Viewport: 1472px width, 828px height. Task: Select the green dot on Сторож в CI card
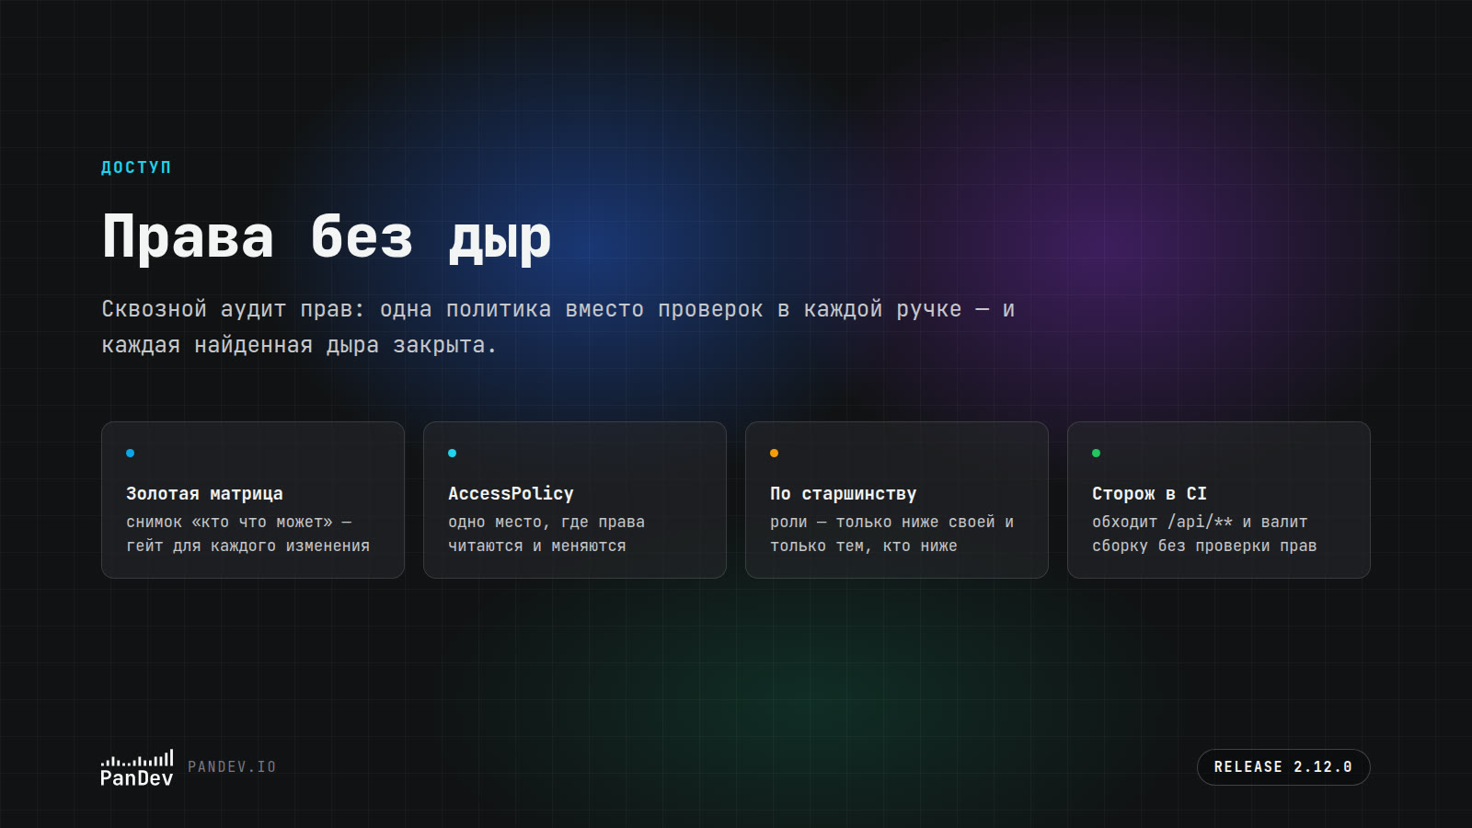[x=1097, y=453]
